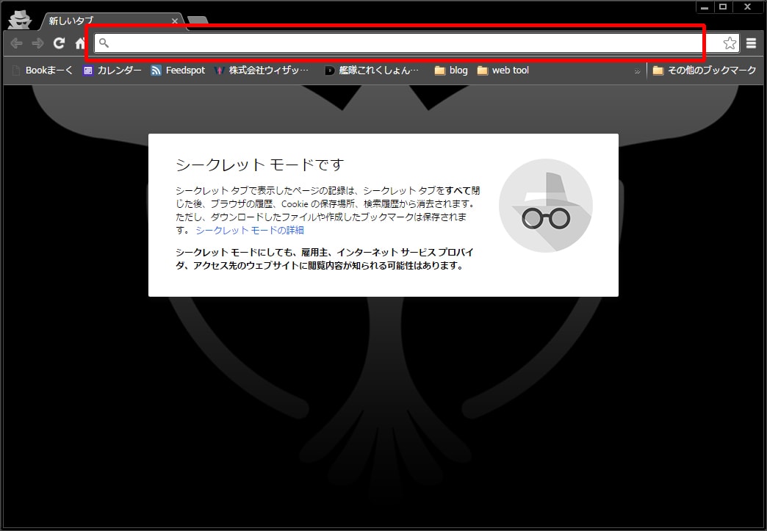The image size is (767, 531).
Task: Open the home page
Action: (79, 43)
